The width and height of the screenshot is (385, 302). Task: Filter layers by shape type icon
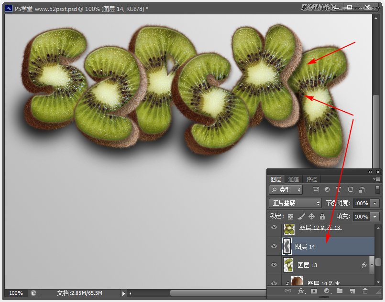click(350, 189)
